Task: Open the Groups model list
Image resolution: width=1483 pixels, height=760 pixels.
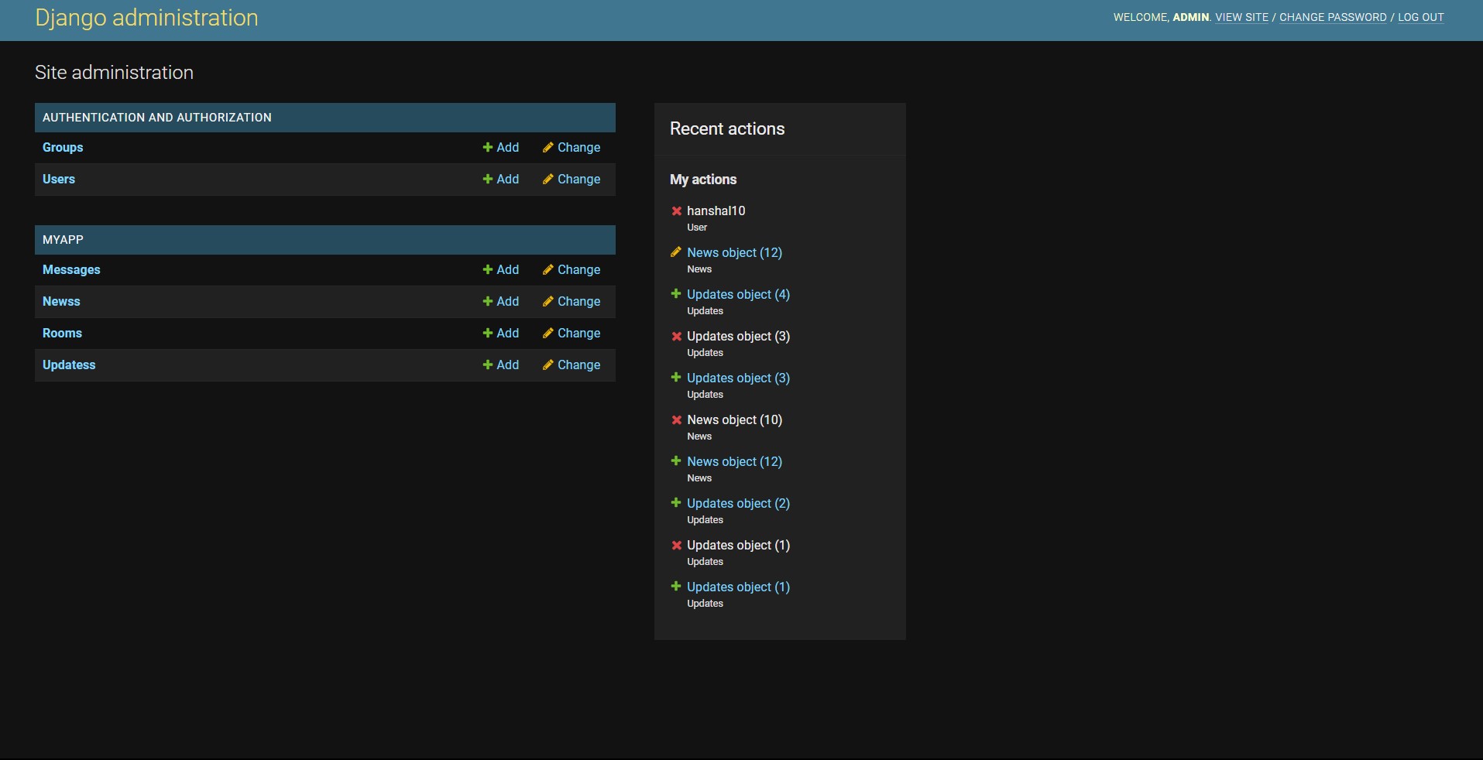Action: coord(63,147)
